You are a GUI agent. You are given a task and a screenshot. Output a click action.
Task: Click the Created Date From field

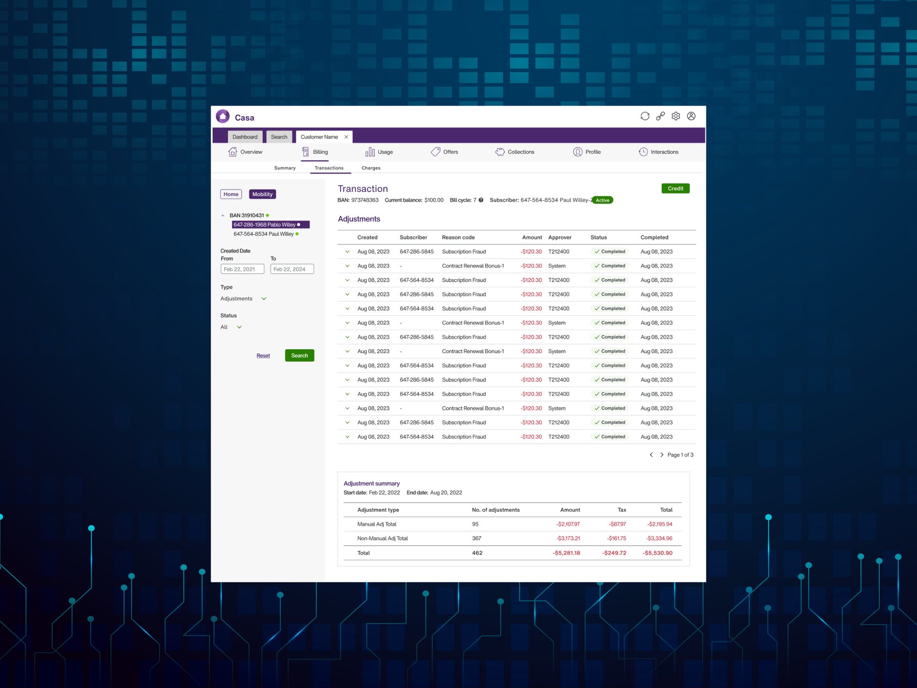point(242,269)
